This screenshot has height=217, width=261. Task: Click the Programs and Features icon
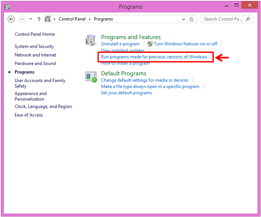coord(91,40)
